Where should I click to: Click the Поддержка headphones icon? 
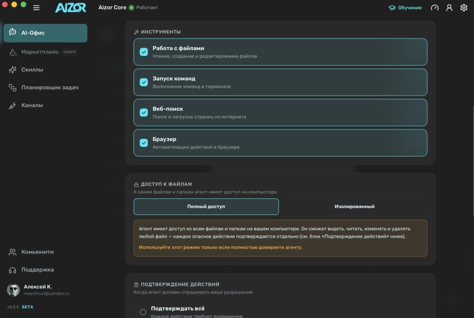[12, 270]
